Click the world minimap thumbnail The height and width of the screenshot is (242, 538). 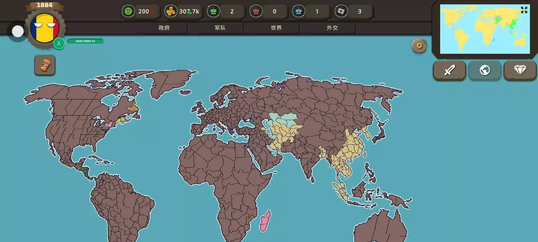484,30
